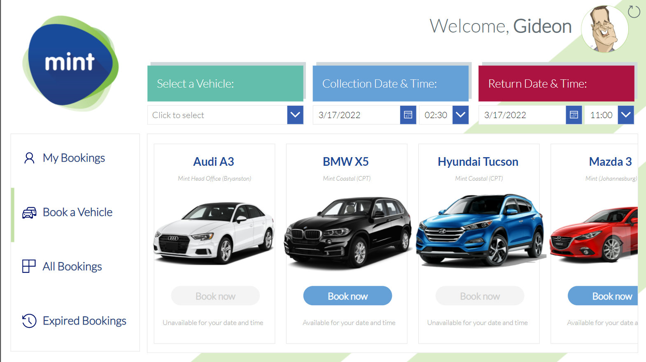Image resolution: width=646 pixels, height=362 pixels.
Task: Book the BMW X5 now
Action: tap(347, 296)
